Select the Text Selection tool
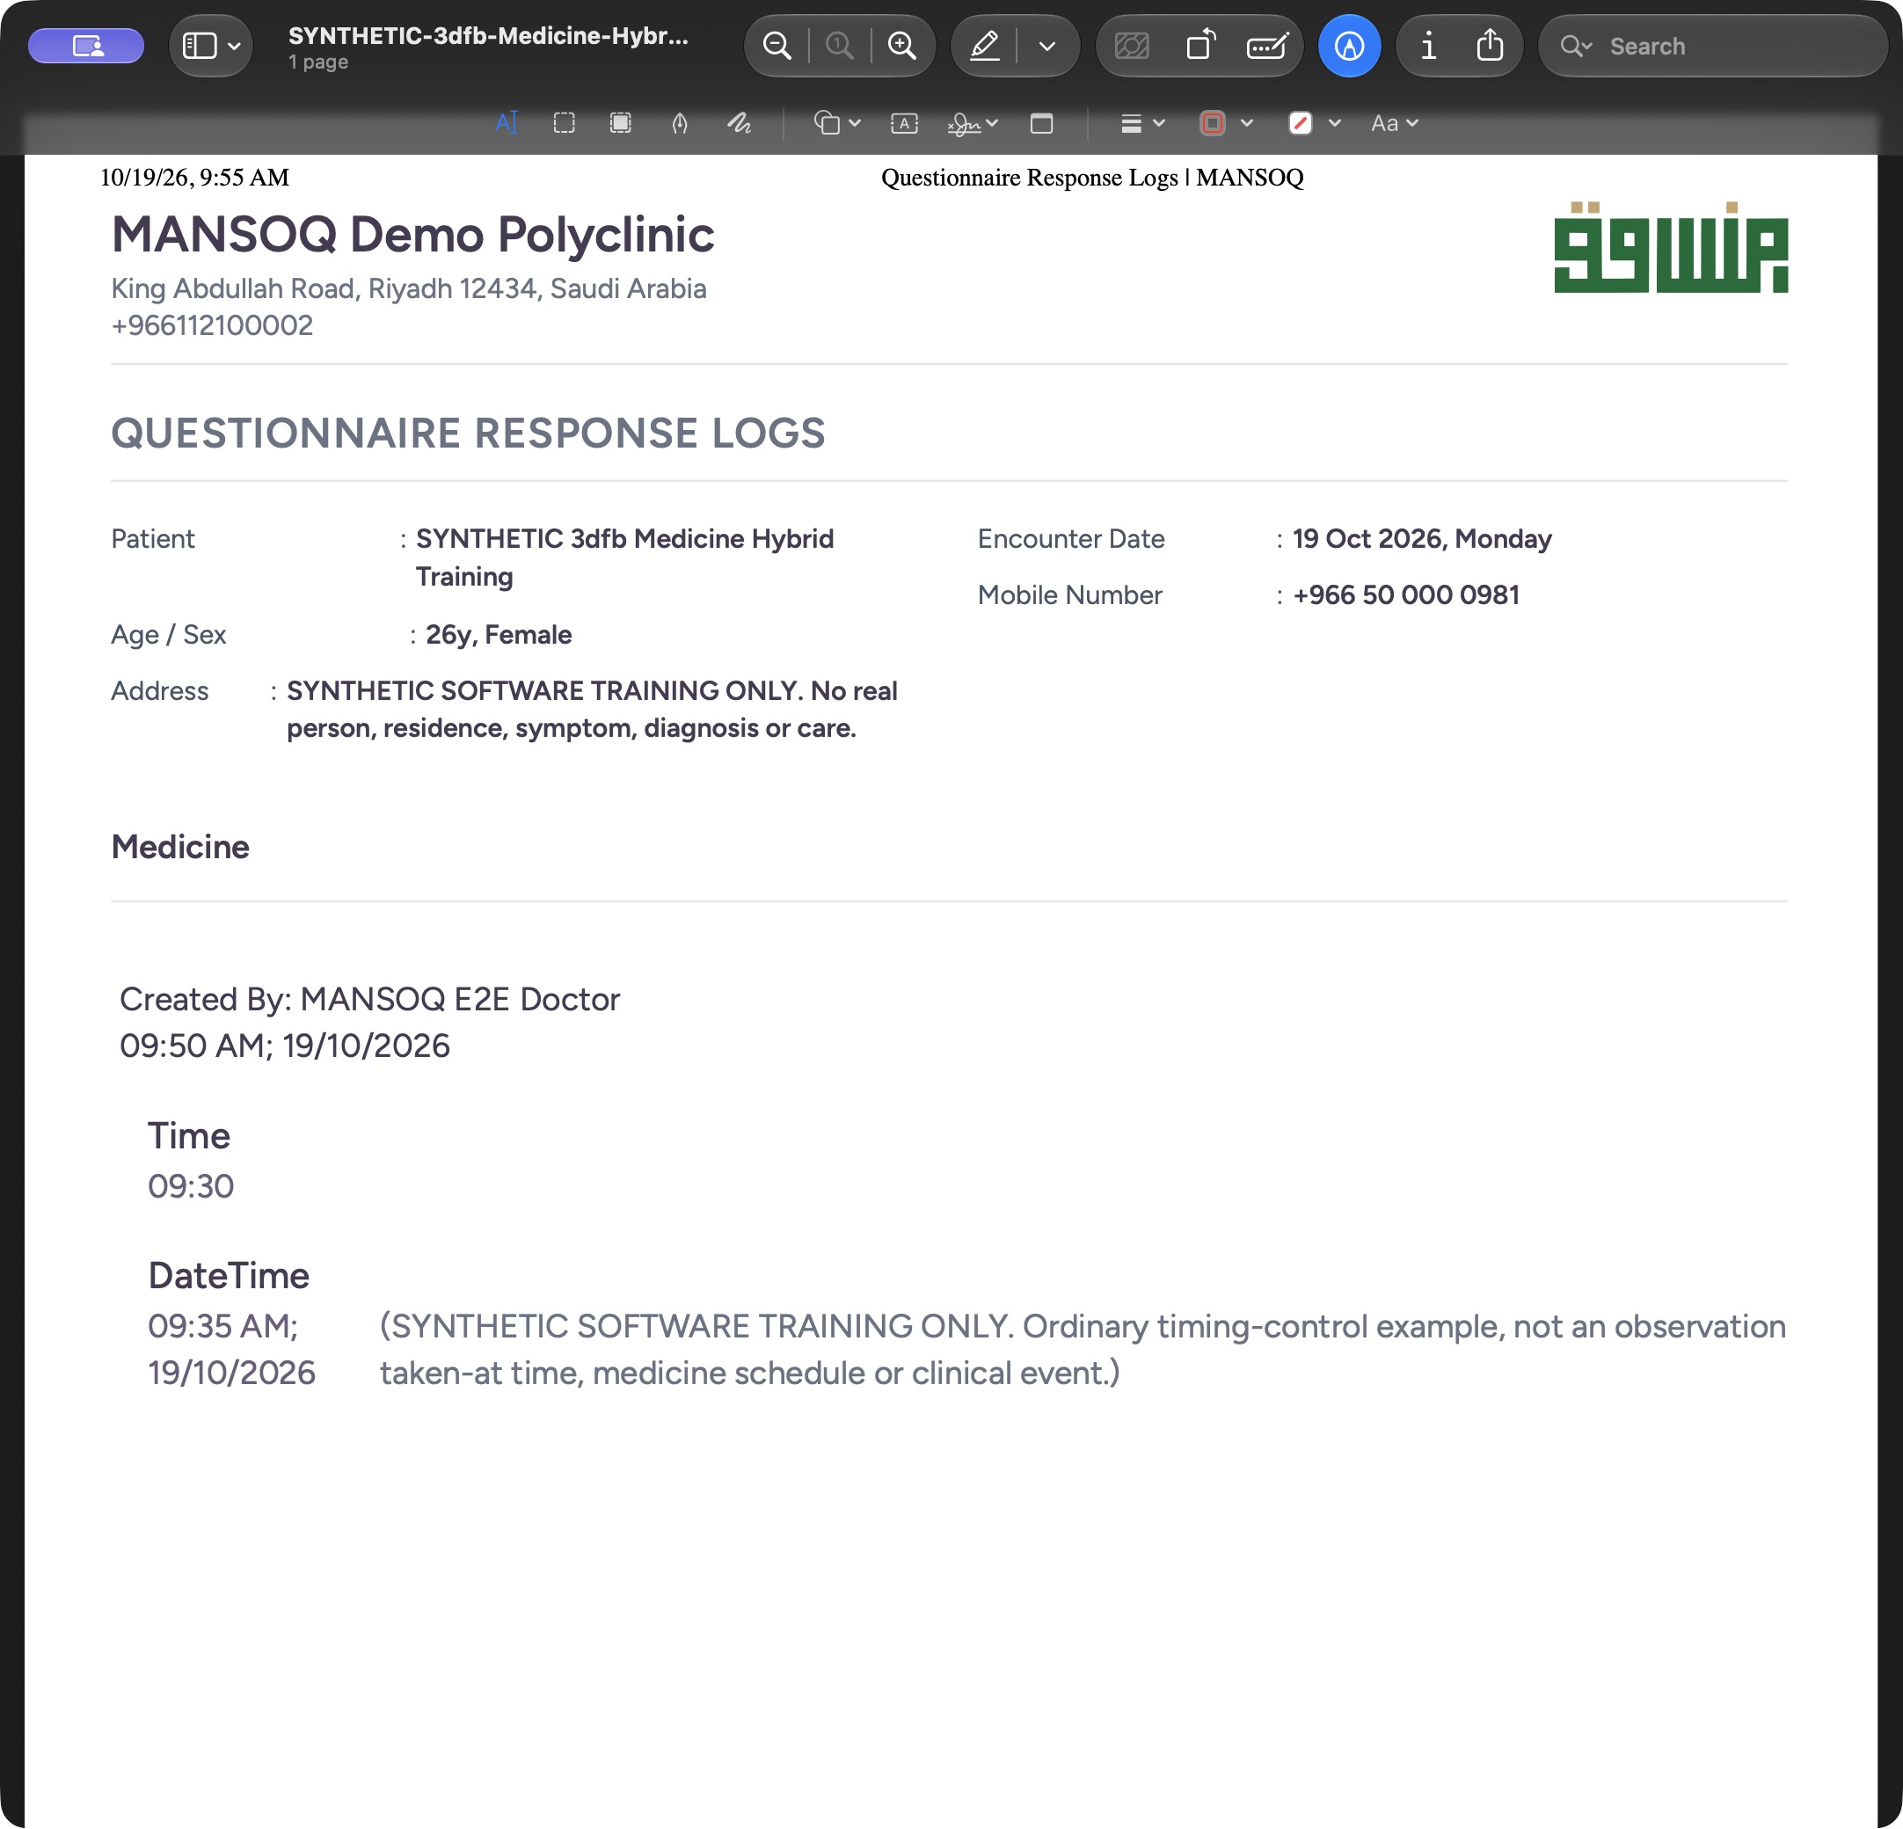This screenshot has height=1829, width=1903. [x=507, y=123]
